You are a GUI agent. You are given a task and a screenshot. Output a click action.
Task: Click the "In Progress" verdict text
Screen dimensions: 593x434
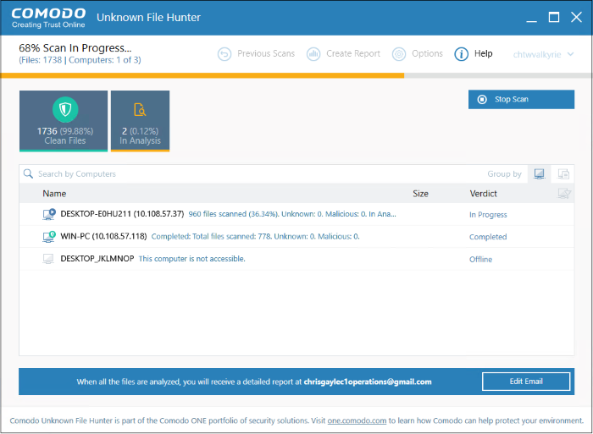tap(488, 215)
